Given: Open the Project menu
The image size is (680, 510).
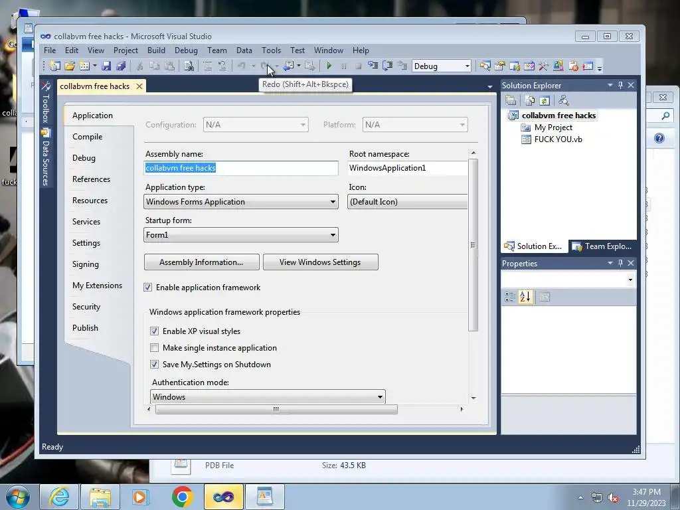Looking at the screenshot, I should point(126,50).
